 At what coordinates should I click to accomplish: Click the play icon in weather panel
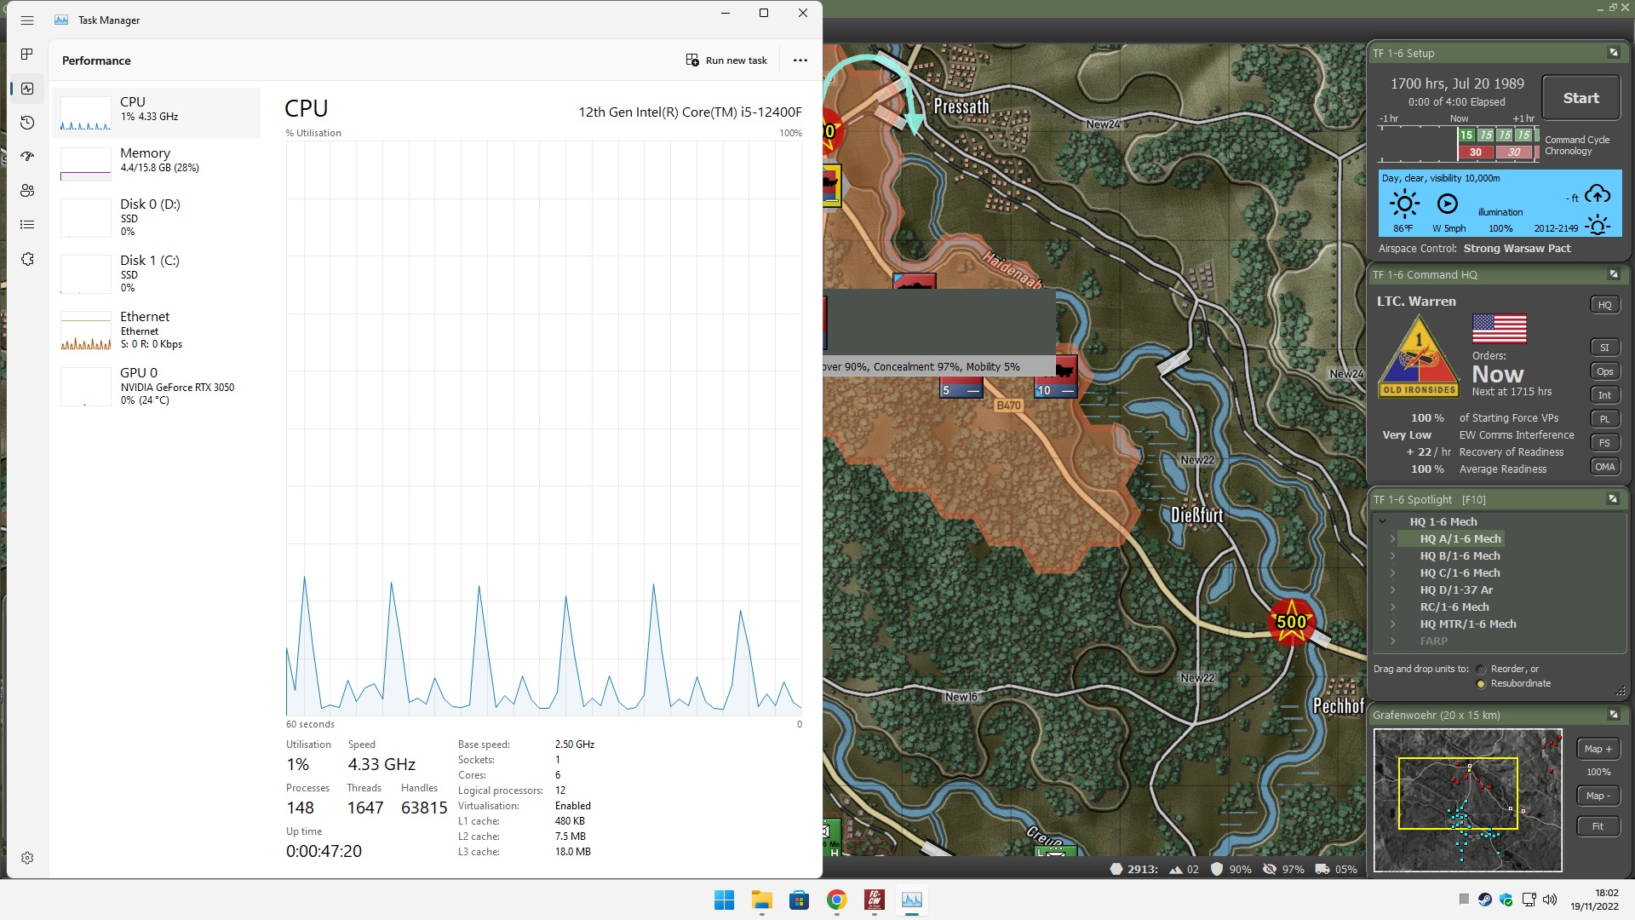[1447, 204]
